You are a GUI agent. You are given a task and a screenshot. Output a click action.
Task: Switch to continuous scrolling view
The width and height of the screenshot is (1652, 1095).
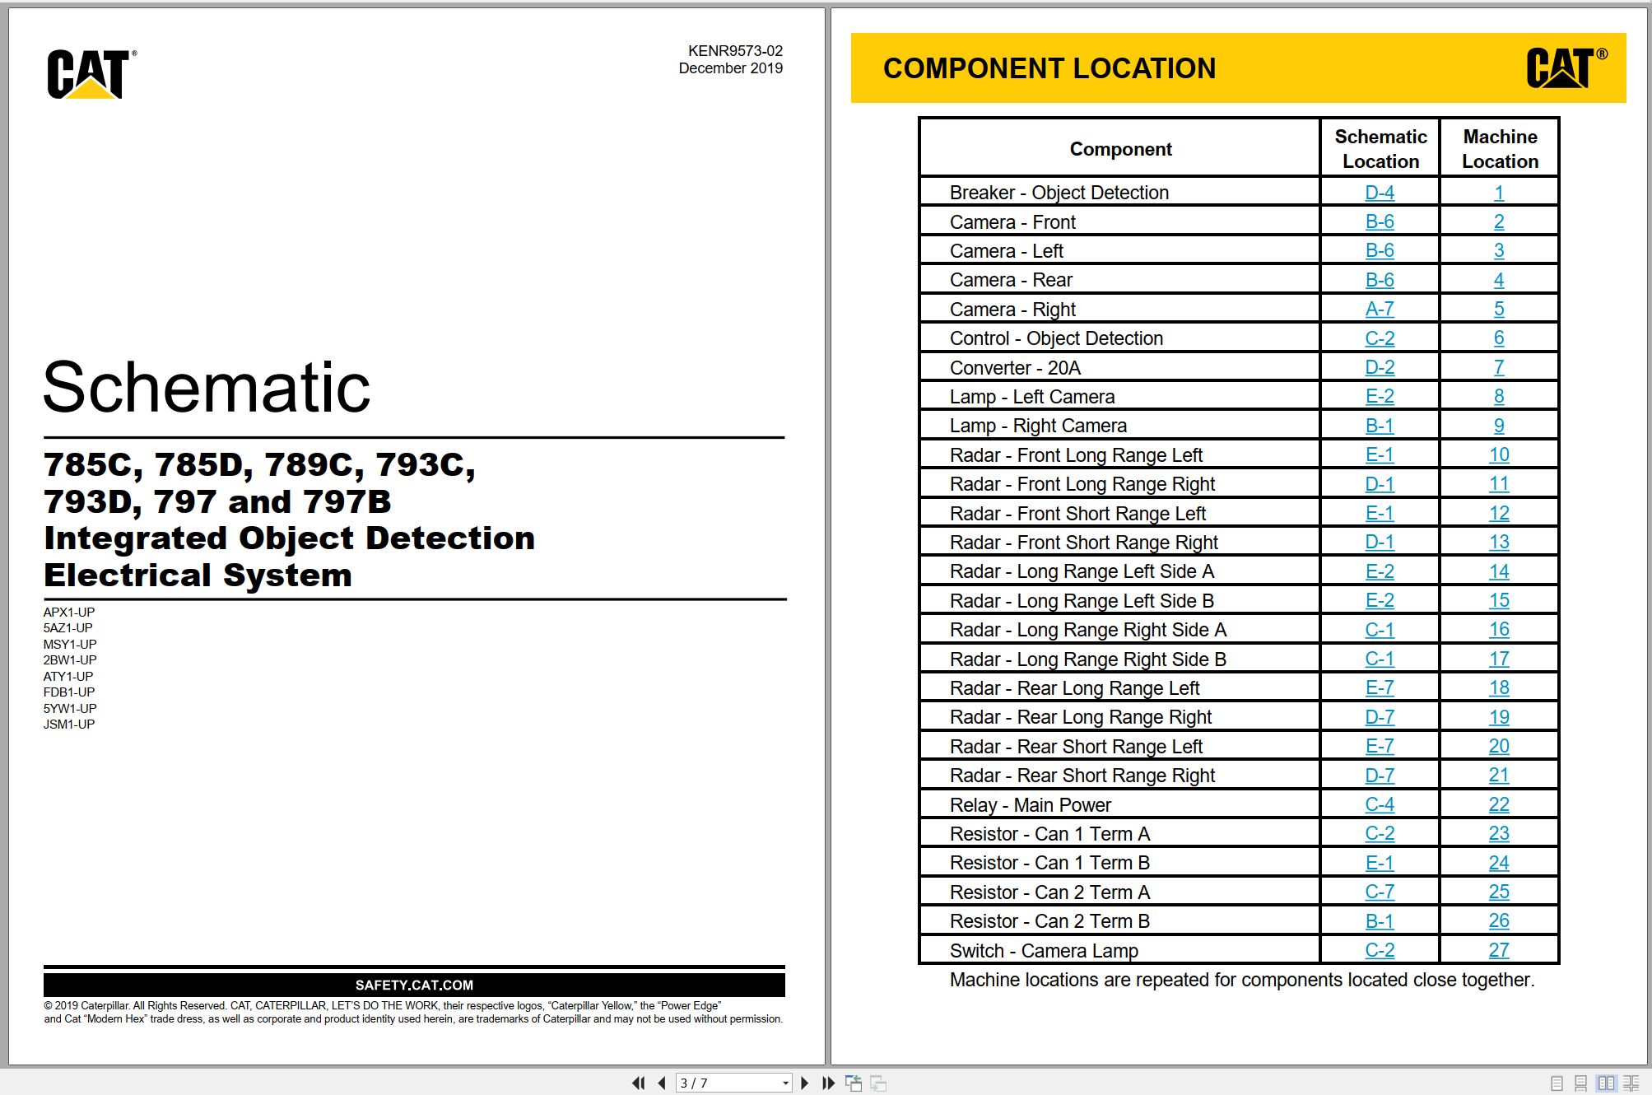tap(1580, 1083)
